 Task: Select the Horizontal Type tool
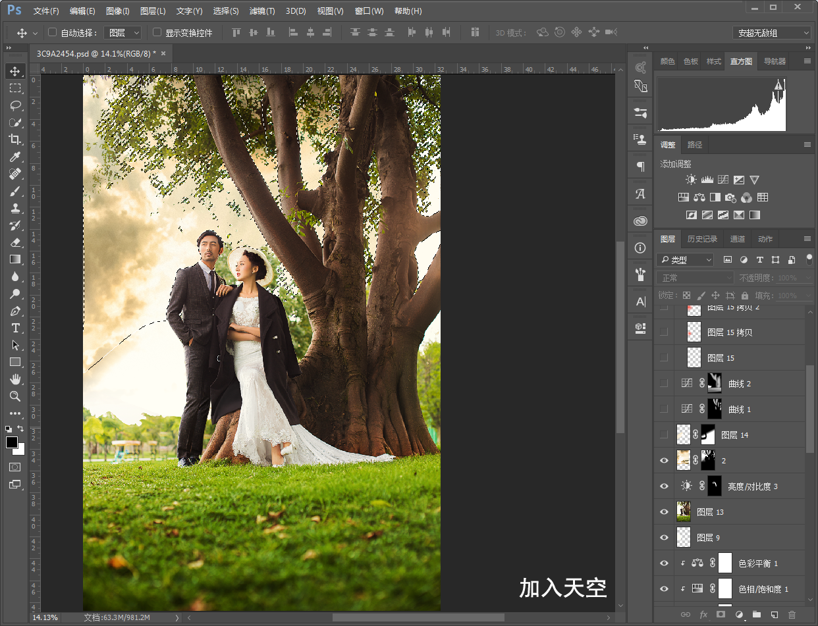click(x=14, y=328)
